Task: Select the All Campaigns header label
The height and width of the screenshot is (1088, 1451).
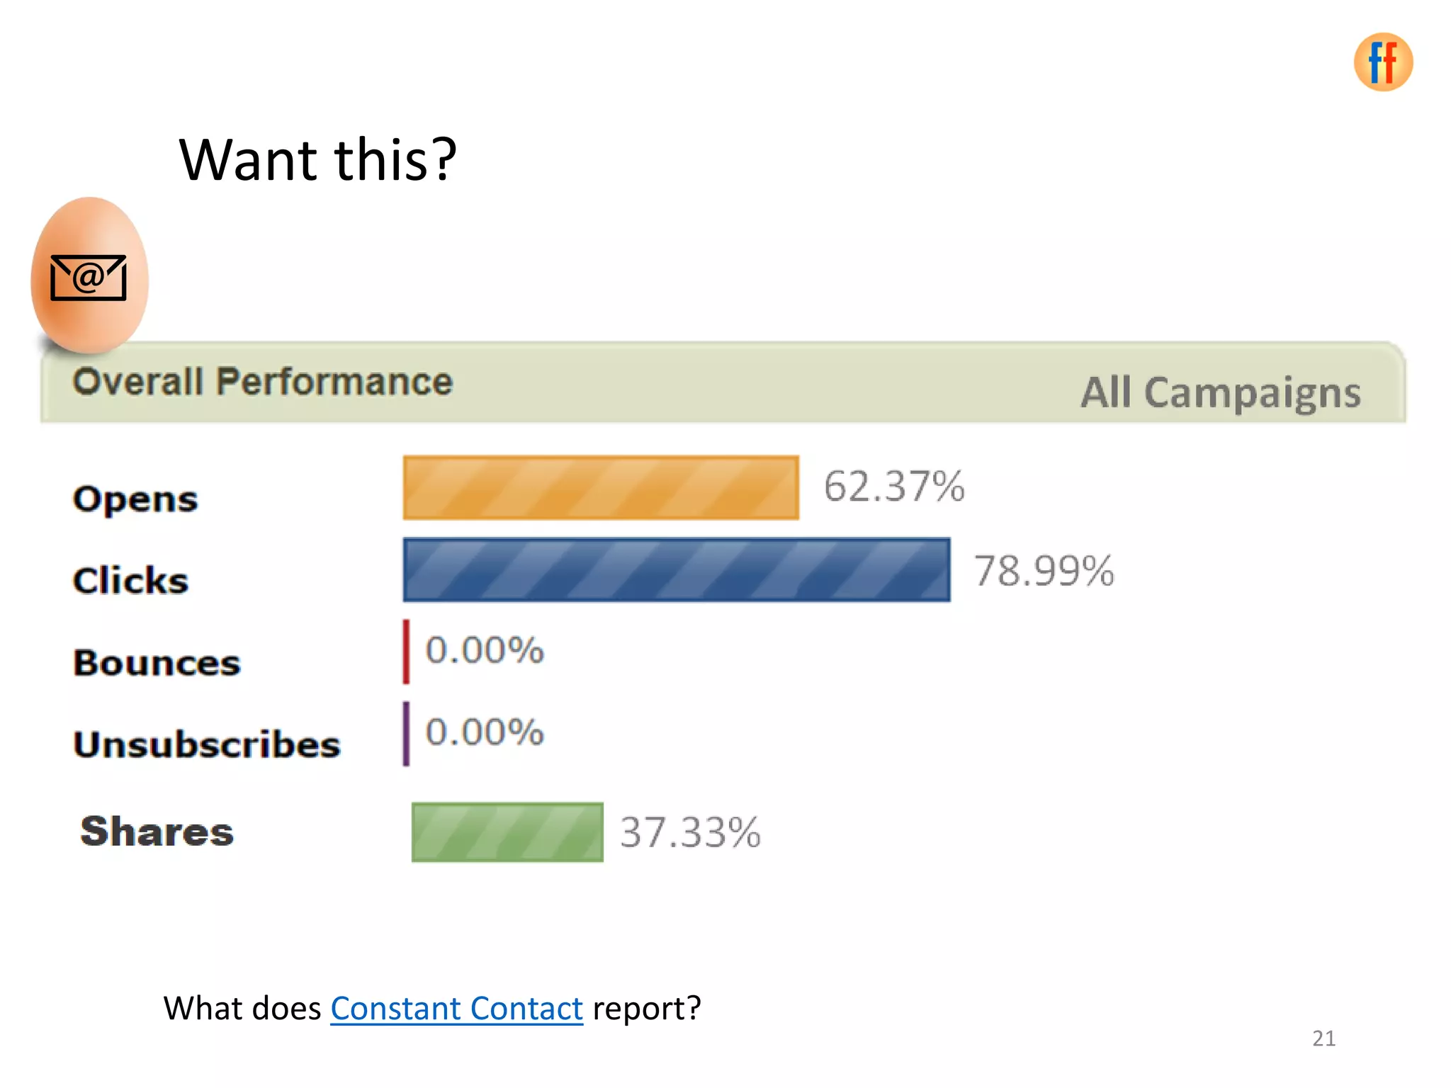Action: (x=1220, y=393)
